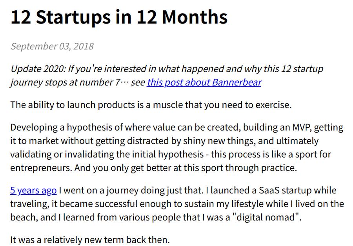Screen dimensions: 353x246
Task: Click the word "MVP" in the second paragraph
Action: tap(302, 128)
